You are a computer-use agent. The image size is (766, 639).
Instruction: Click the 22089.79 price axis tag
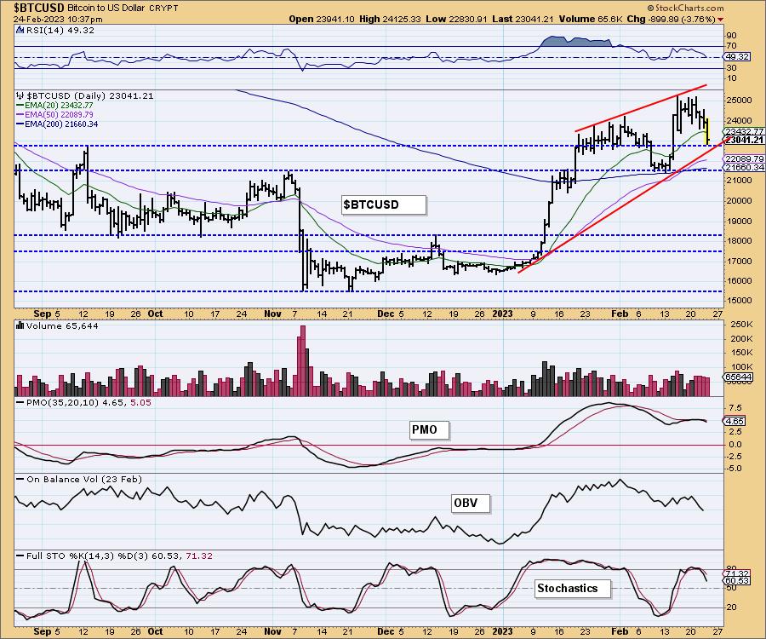[x=744, y=158]
